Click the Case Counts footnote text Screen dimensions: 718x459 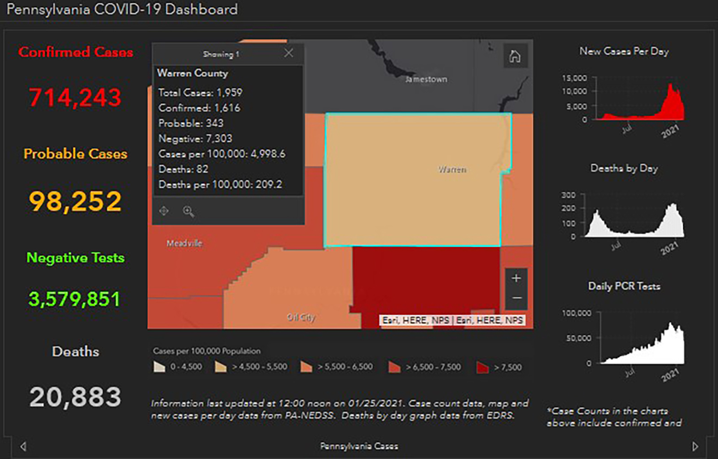[614, 417]
